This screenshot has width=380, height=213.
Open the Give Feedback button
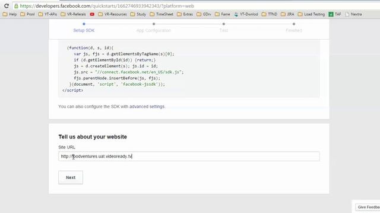(x=368, y=207)
